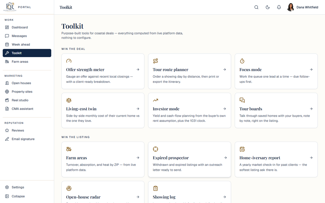Collapse the sidebar

click(x=27, y=196)
